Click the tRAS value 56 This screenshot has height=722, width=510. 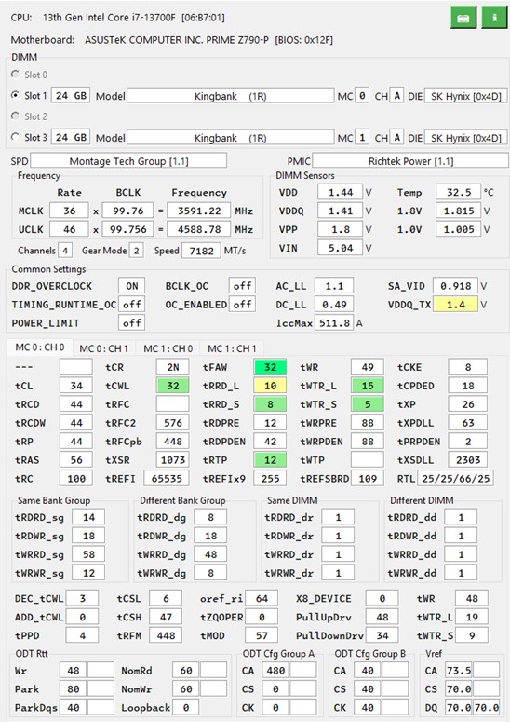pos(76,459)
